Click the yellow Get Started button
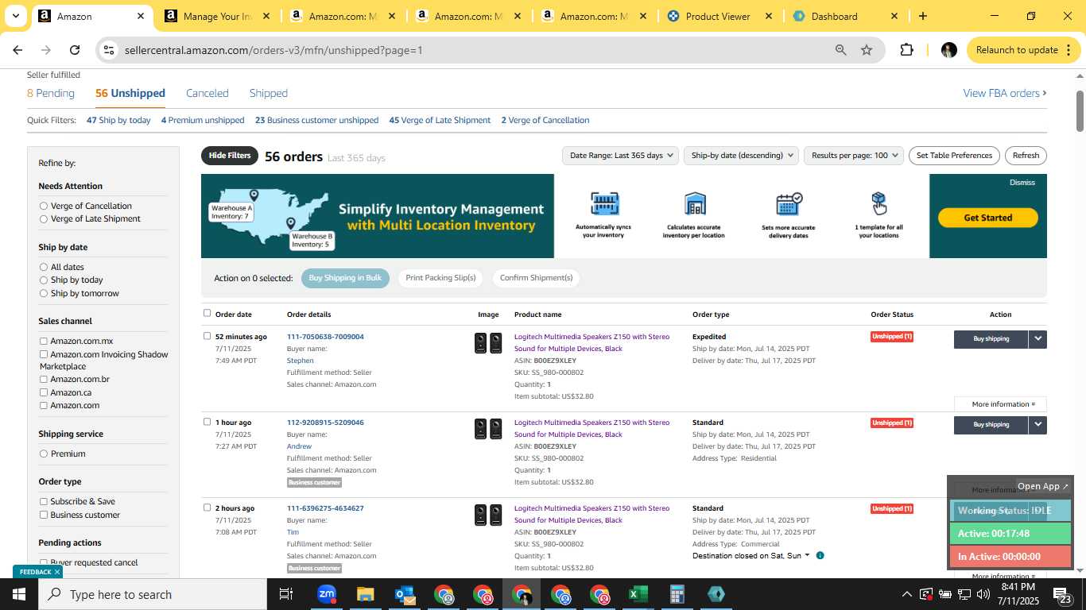The image size is (1086, 610). click(988, 218)
